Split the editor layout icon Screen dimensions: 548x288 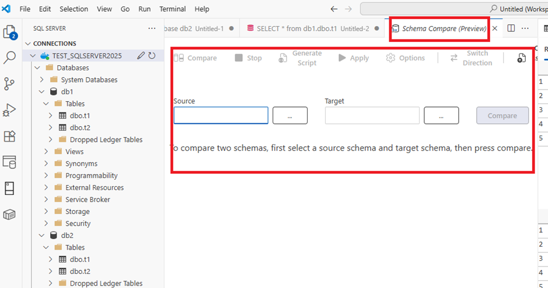click(511, 28)
